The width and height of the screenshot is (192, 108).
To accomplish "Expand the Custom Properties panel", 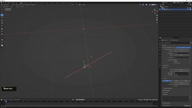I will point(166,105).
